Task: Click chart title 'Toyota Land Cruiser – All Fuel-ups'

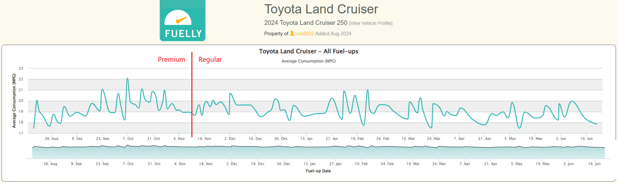Action: (x=309, y=51)
